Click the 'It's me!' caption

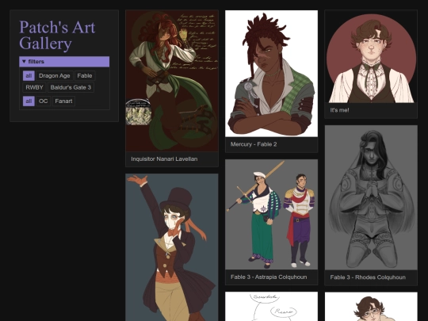(339, 110)
